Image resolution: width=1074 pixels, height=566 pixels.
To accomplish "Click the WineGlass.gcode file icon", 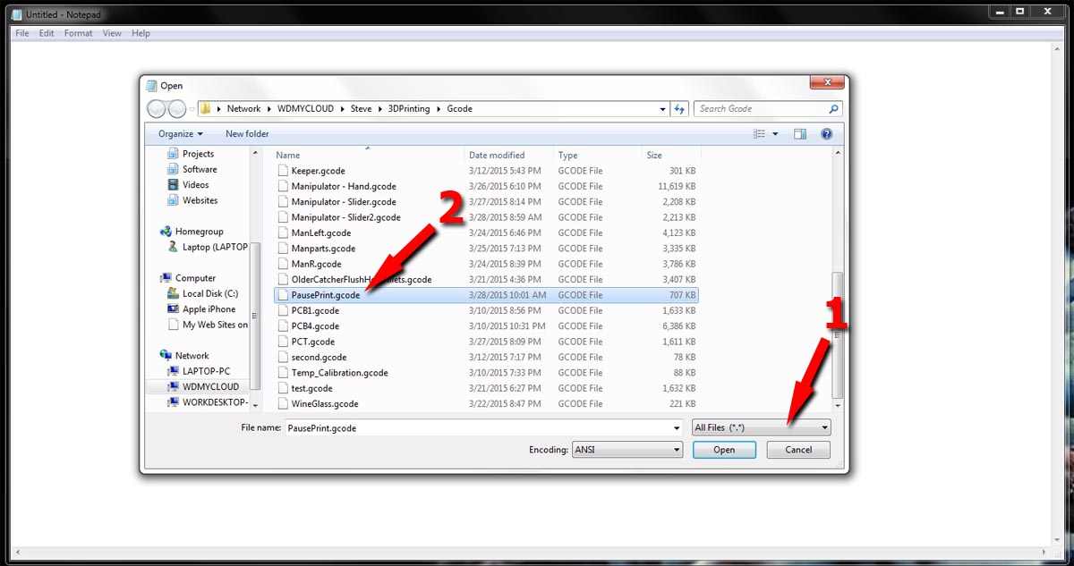I will 284,404.
